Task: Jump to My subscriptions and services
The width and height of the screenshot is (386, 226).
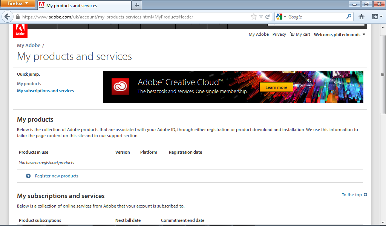Action: pos(45,91)
